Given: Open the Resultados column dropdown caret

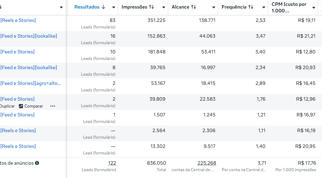Looking at the screenshot, I should pos(114,8).
